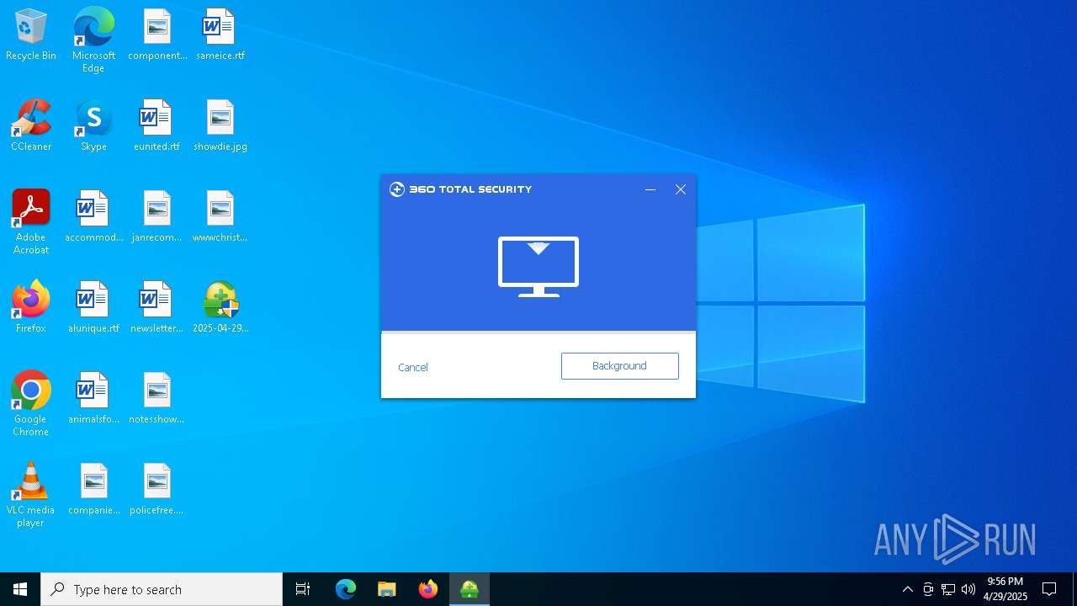Image resolution: width=1077 pixels, height=606 pixels.
Task: Close the 360 Total Security dialog
Action: pos(681,189)
